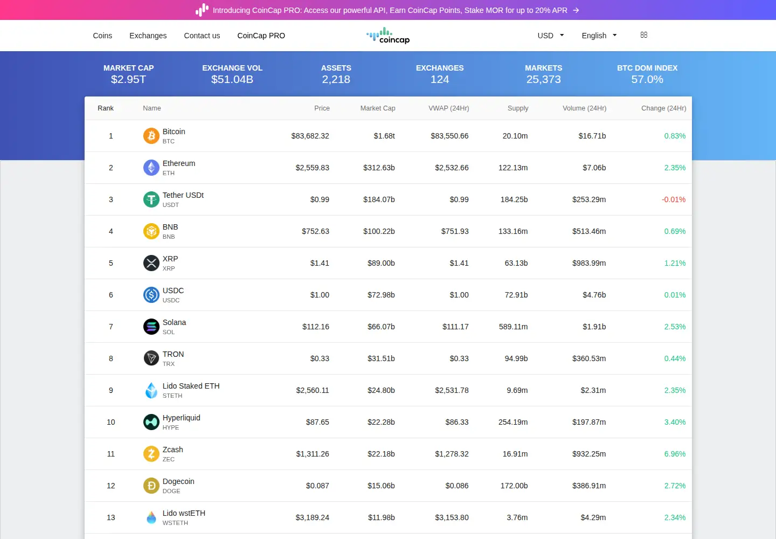Open the Hyperliquid name link
Screen dimensions: 776x539
[182, 418]
